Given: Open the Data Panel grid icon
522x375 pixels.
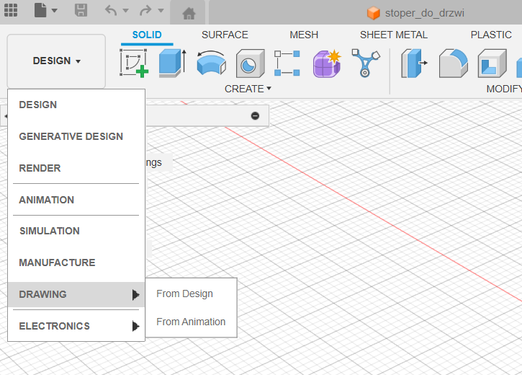Looking at the screenshot, I should tap(12, 11).
